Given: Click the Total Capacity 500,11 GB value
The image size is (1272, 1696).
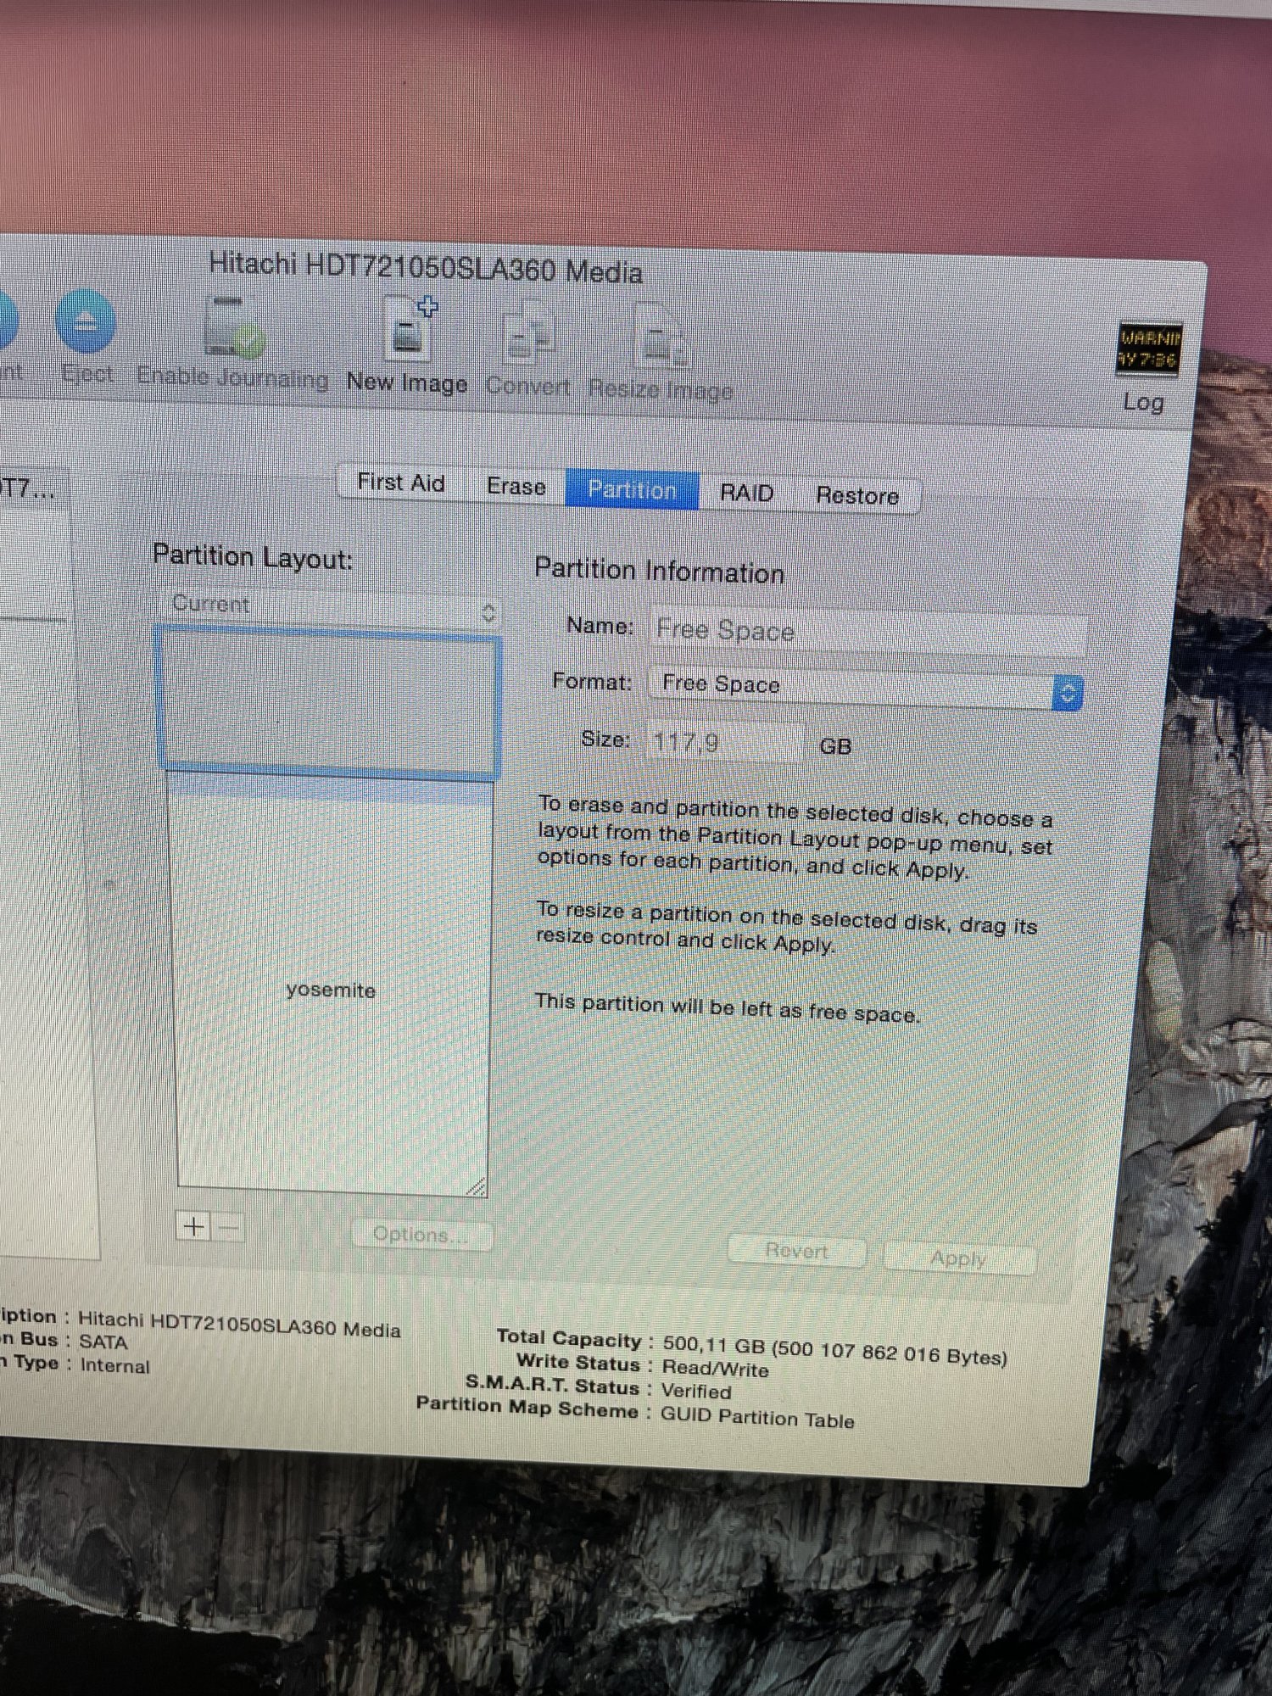Looking at the screenshot, I should [834, 1350].
